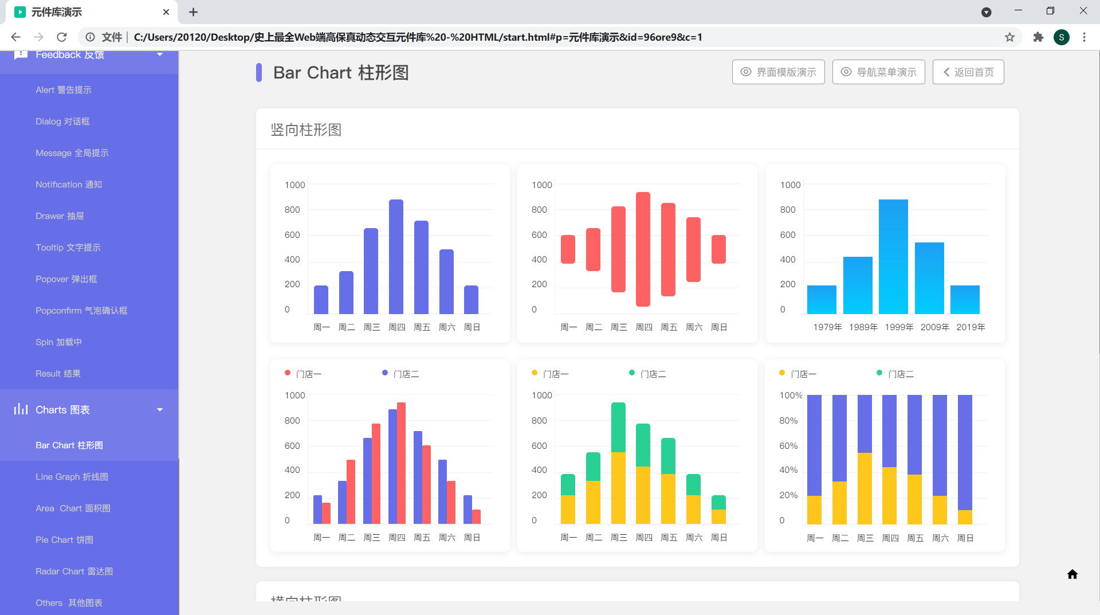Click the 竖向柱形图 section heading
Viewport: 1100px width, 615px height.
click(306, 130)
